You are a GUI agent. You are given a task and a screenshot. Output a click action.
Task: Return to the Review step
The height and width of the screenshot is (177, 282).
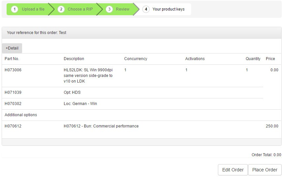[123, 9]
